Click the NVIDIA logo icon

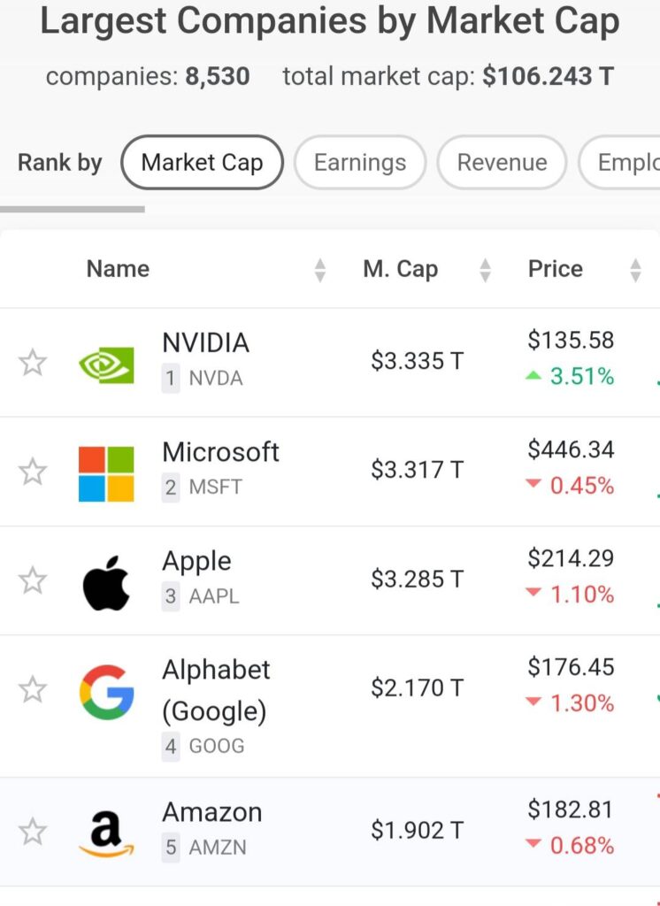point(106,365)
